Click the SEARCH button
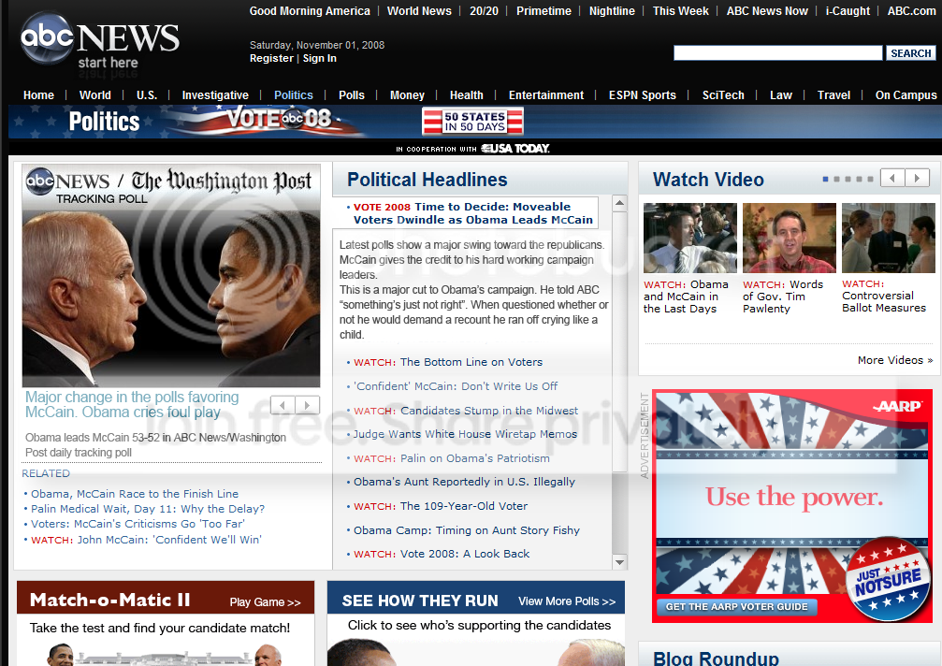 [x=911, y=52]
